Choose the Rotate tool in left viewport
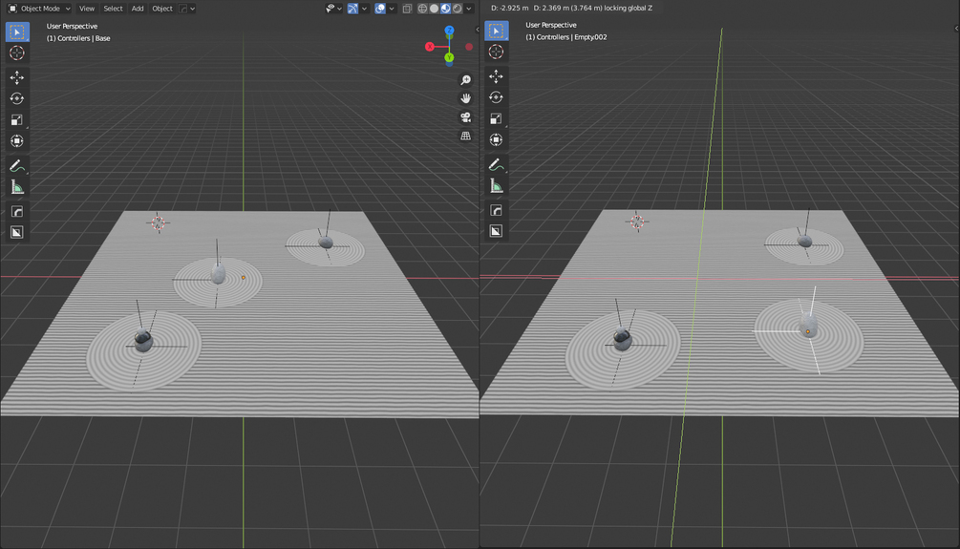Image resolution: width=960 pixels, height=549 pixels. 17,98
